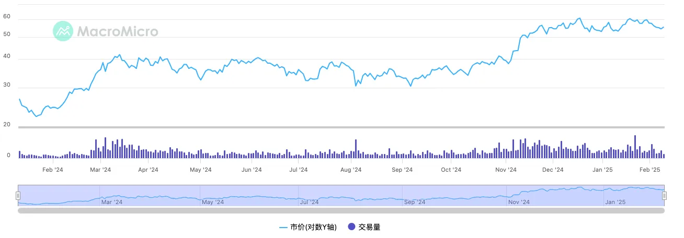Select Sep '24 in the navigator strip
684x238 pixels.
[x=415, y=202]
